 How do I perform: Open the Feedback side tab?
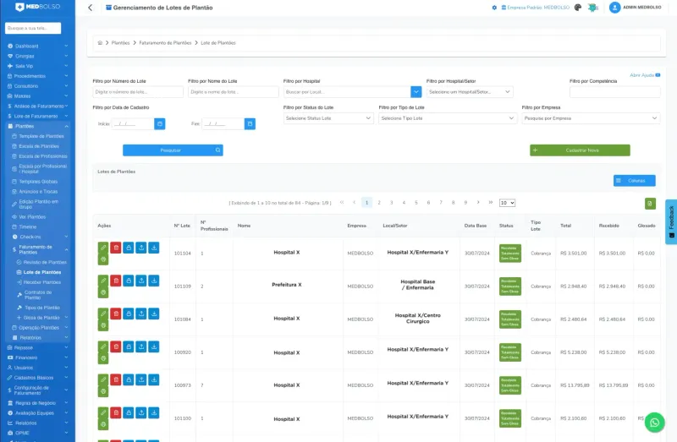(x=671, y=221)
